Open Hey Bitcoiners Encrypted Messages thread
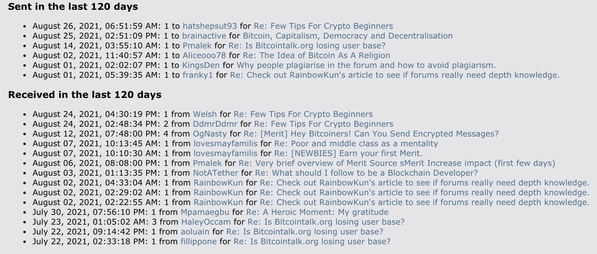The height and width of the screenshot is (254, 597). 371,134
